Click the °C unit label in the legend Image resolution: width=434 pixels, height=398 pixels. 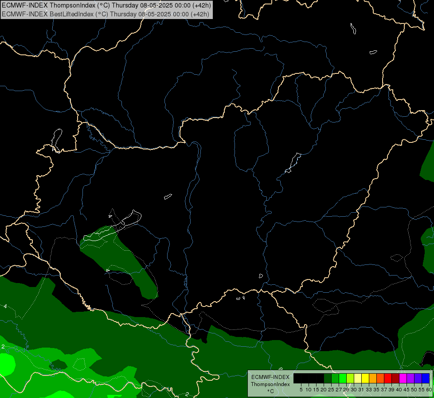point(270,391)
